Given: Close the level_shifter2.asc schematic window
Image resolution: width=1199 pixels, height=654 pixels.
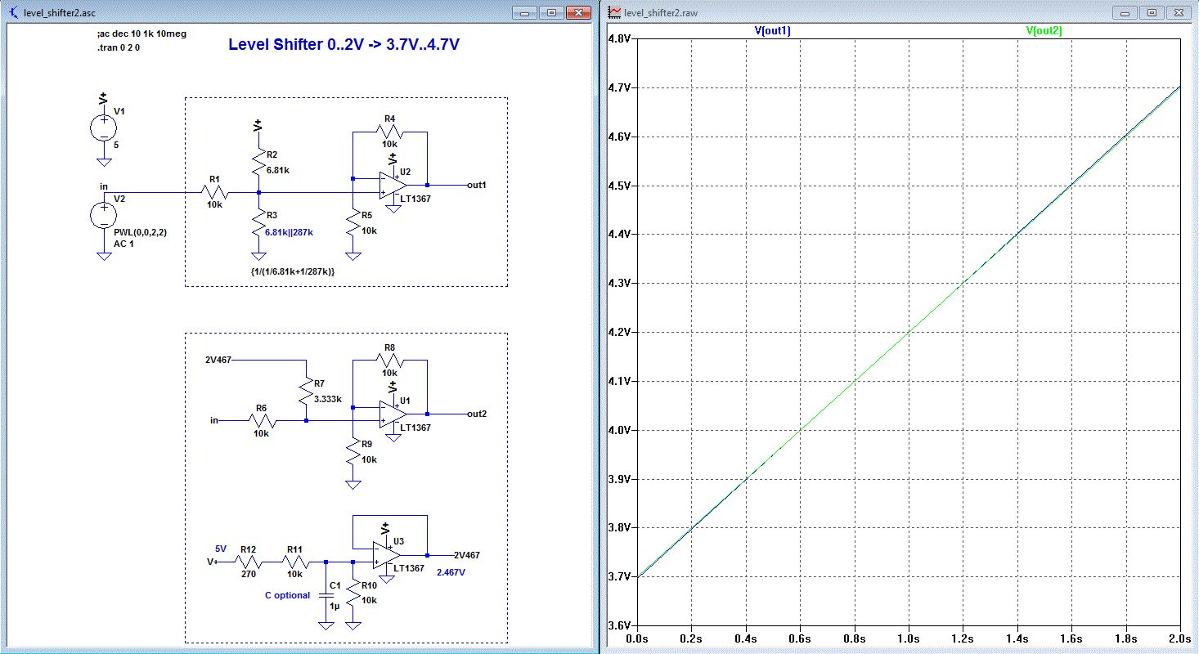Looking at the screenshot, I should 579,13.
